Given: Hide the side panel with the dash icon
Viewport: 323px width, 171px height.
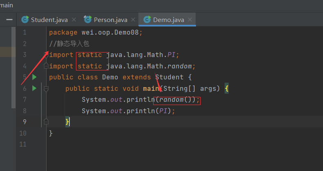Looking at the screenshot, I should (9, 19).
